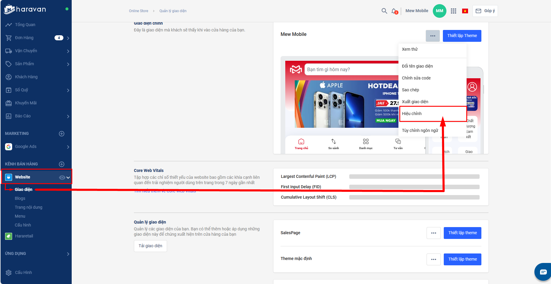551x284 pixels.
Task: Click the Khuyến Mãi gift icon
Action: (9, 103)
